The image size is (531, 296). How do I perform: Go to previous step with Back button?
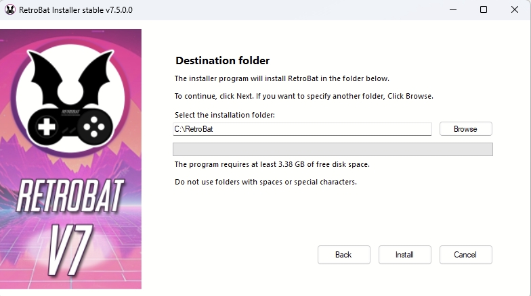coord(343,255)
